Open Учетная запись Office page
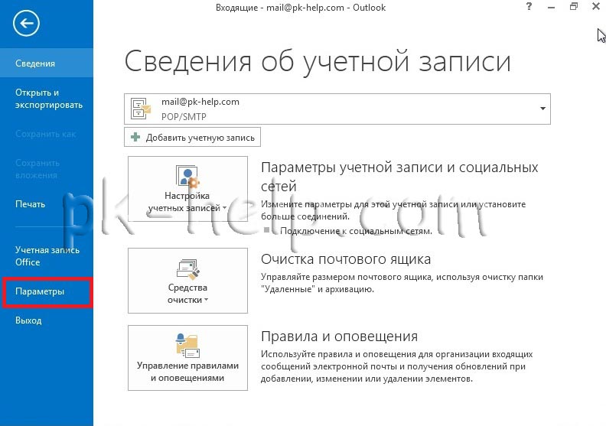606x426 pixels. 47,255
